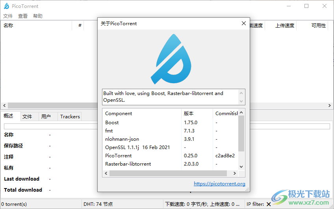Click the components list vertical scrollbar thumb
The height and width of the screenshot is (209, 334).
(x=241, y=134)
